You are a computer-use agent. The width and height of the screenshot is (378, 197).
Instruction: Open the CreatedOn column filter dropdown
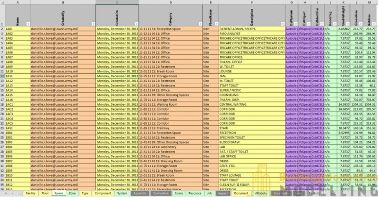pos(136,24)
